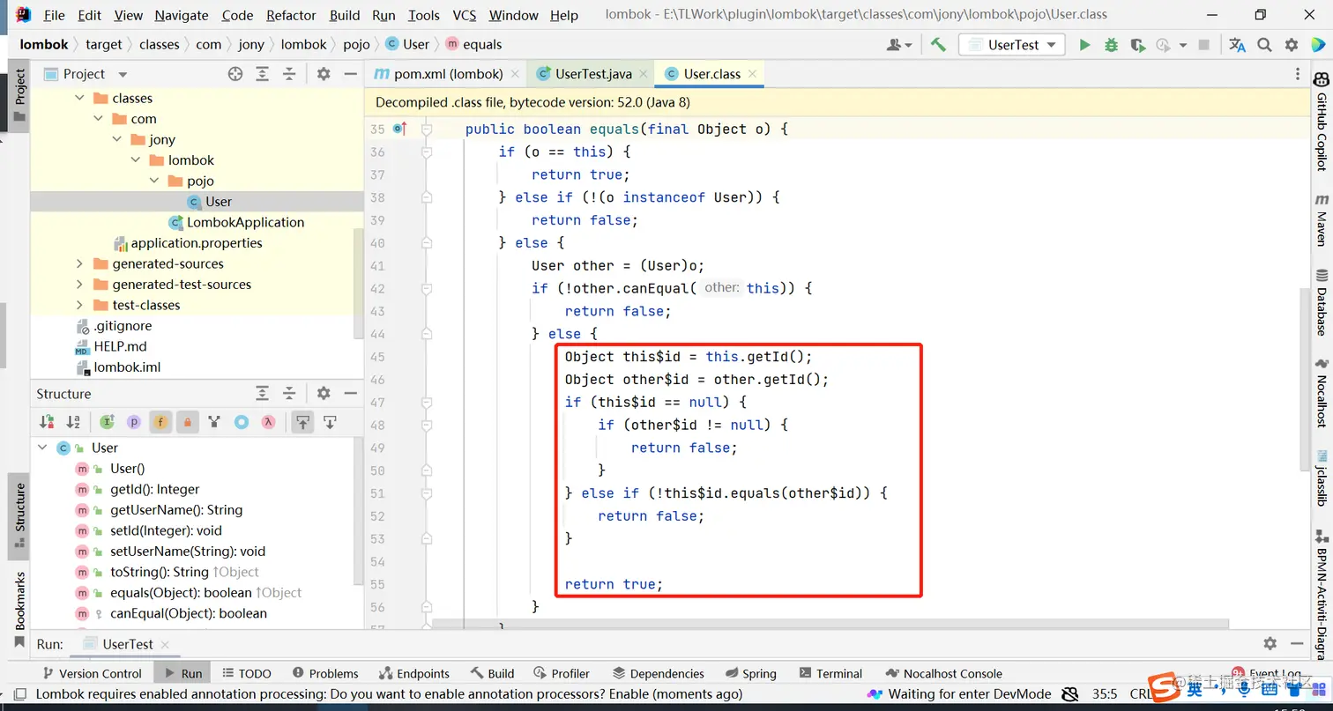Close the User.class editor tab
Viewport: 1333px width, 711px height.
[752, 74]
